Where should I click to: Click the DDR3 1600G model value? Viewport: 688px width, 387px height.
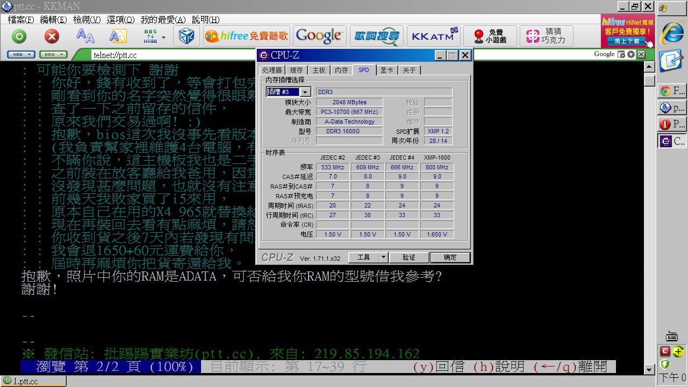pos(349,131)
